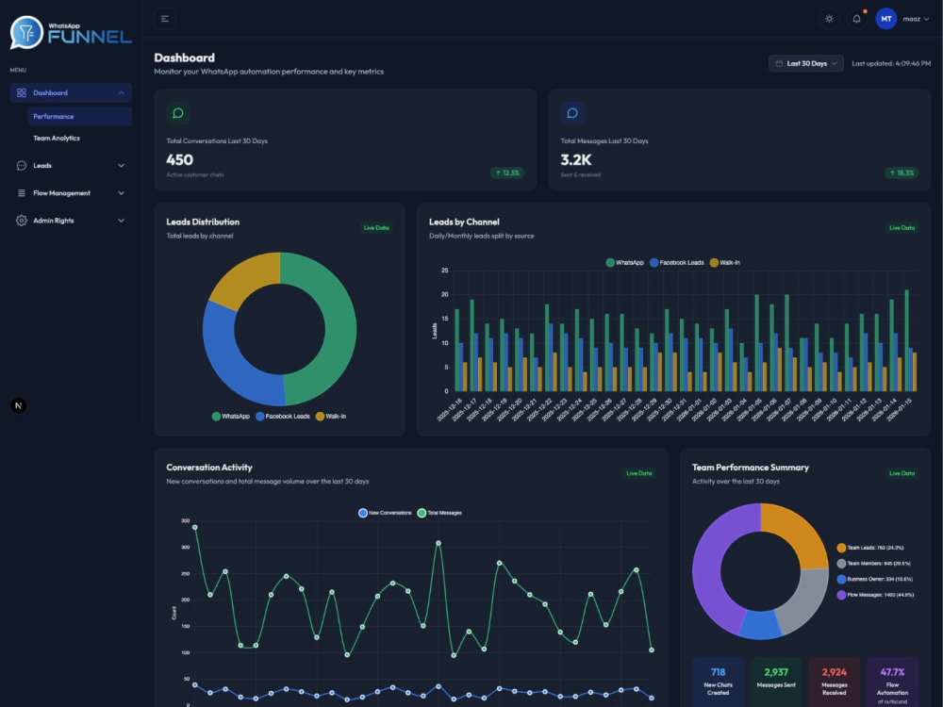Click the Admin Rights gear icon

[22, 221]
